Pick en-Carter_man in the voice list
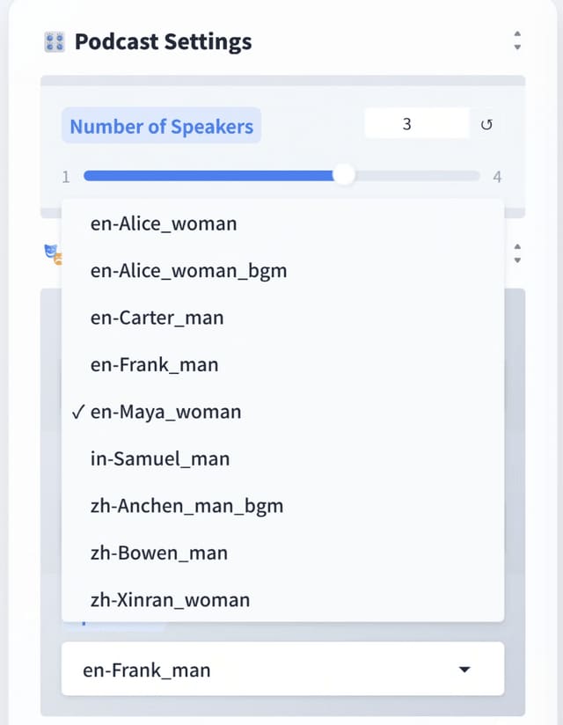Image resolution: width=563 pixels, height=725 pixels. (157, 318)
